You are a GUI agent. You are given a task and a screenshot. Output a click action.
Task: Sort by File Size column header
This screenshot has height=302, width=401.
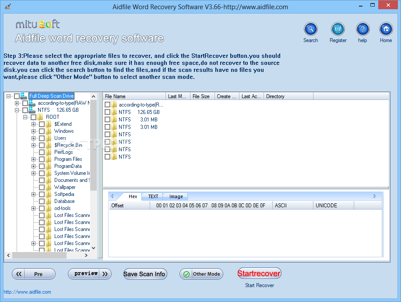202,96
